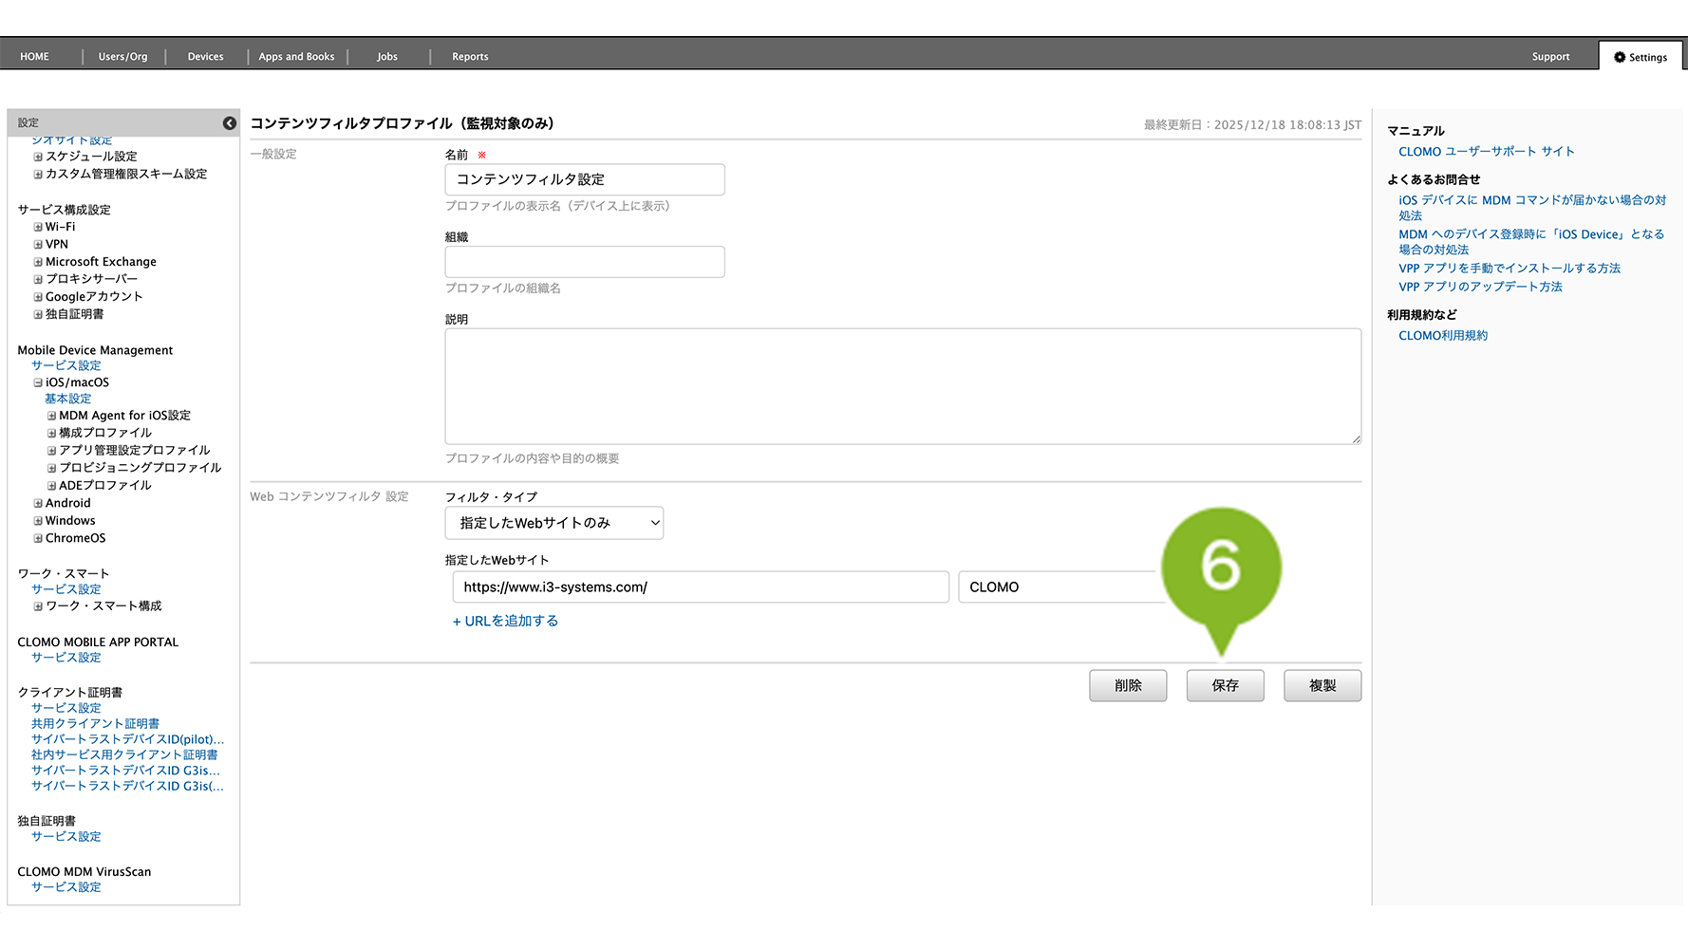This screenshot has width=1688, height=949.
Task: Expand the ADEプロファイル plus icon
Action: [x=51, y=486]
